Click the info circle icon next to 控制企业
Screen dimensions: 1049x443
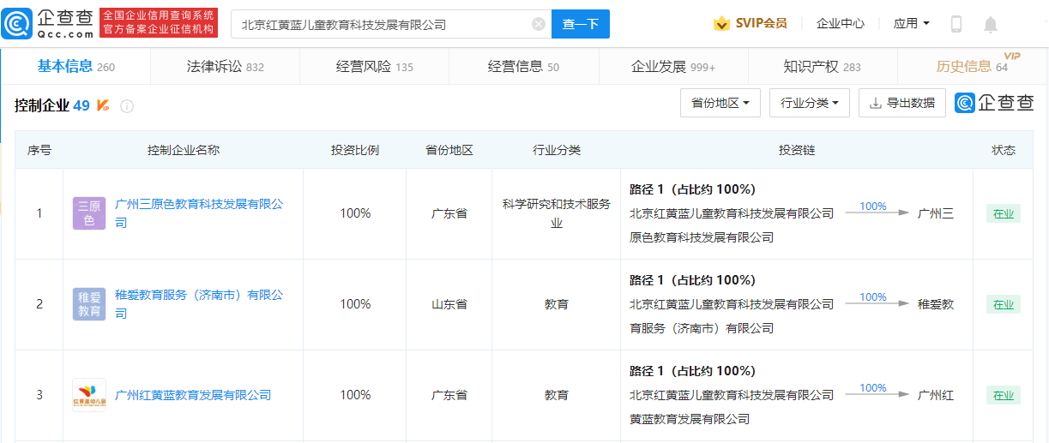pyautogui.click(x=127, y=106)
